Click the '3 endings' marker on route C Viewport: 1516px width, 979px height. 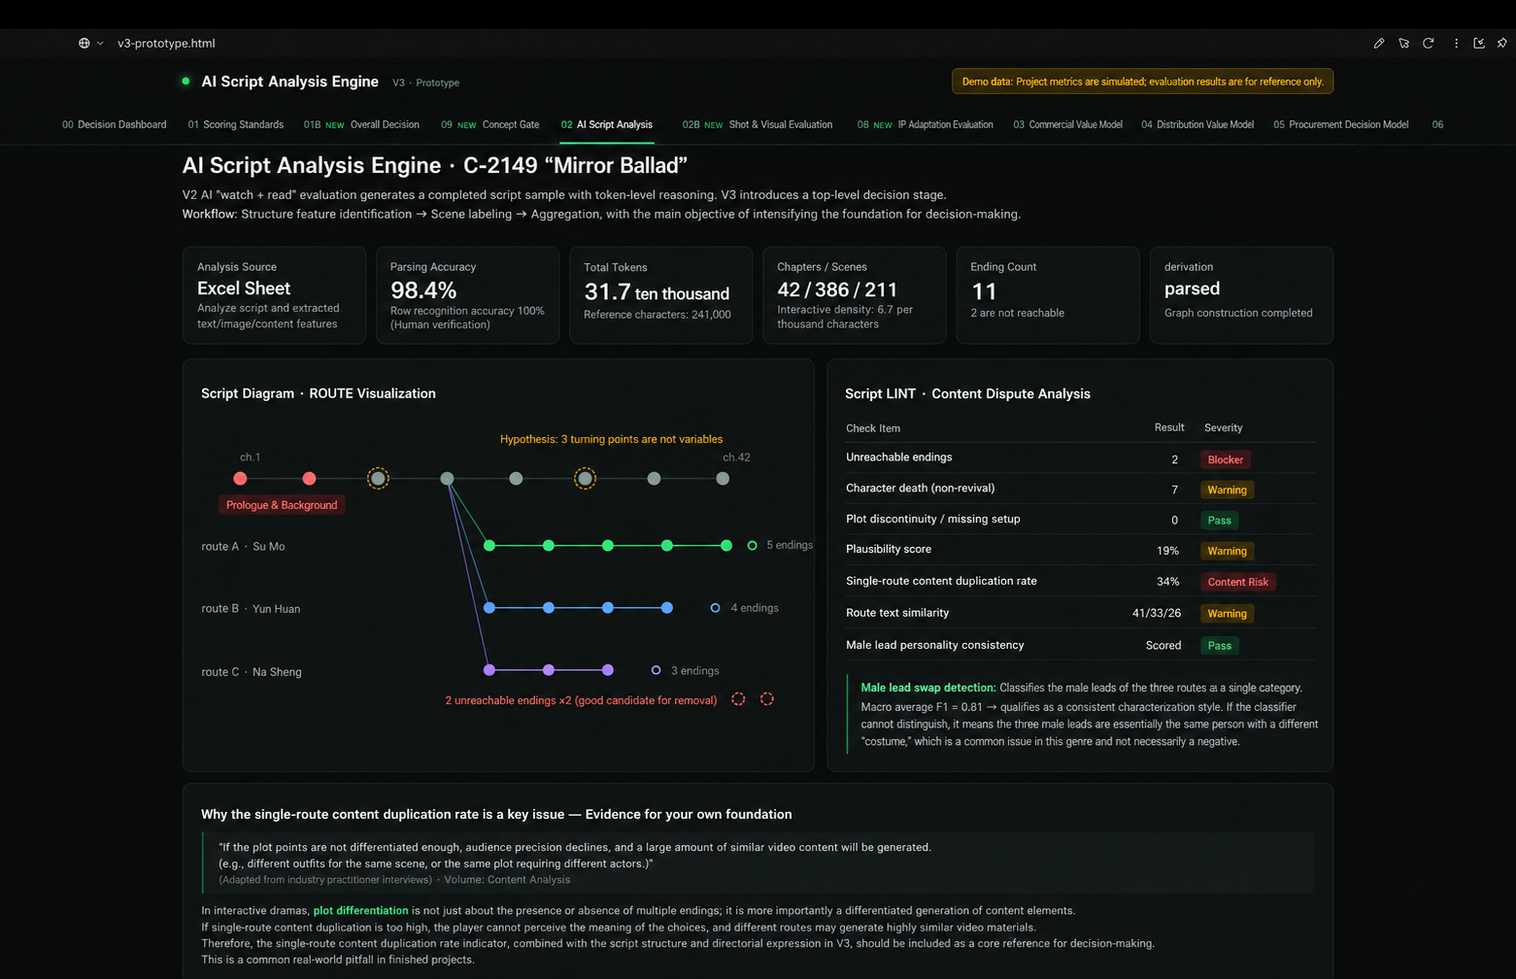point(656,670)
